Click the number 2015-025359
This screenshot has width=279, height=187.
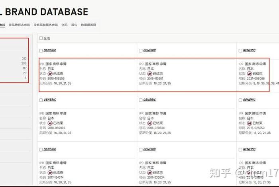[255, 128]
